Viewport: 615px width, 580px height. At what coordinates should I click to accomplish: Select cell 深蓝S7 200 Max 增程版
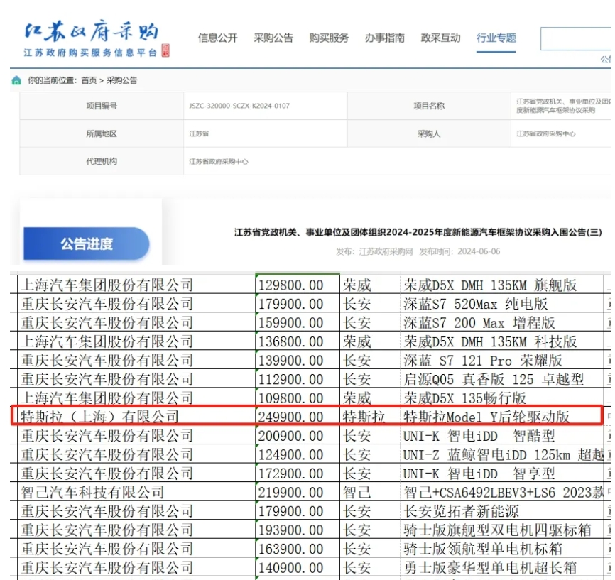click(502, 322)
